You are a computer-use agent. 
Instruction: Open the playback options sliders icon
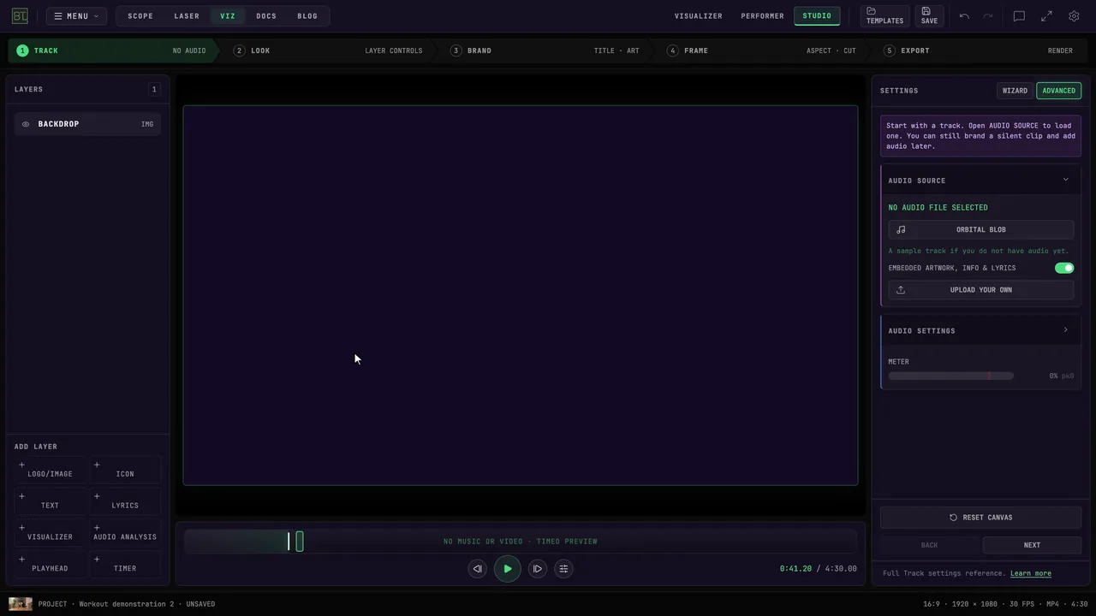click(563, 568)
